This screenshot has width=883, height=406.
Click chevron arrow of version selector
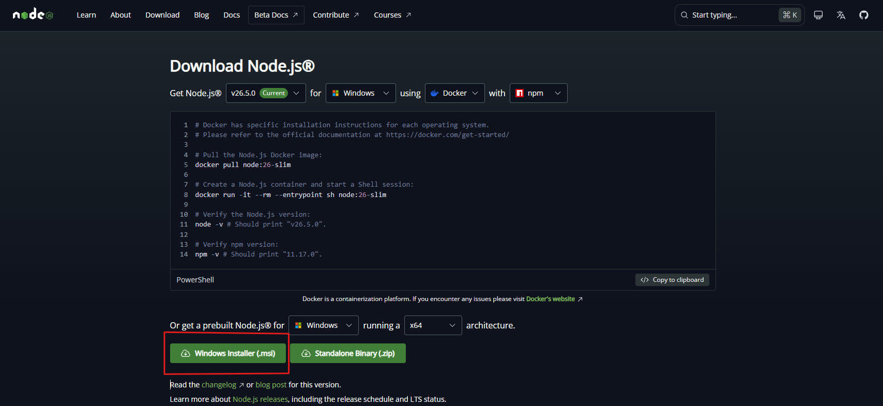pyautogui.click(x=296, y=93)
